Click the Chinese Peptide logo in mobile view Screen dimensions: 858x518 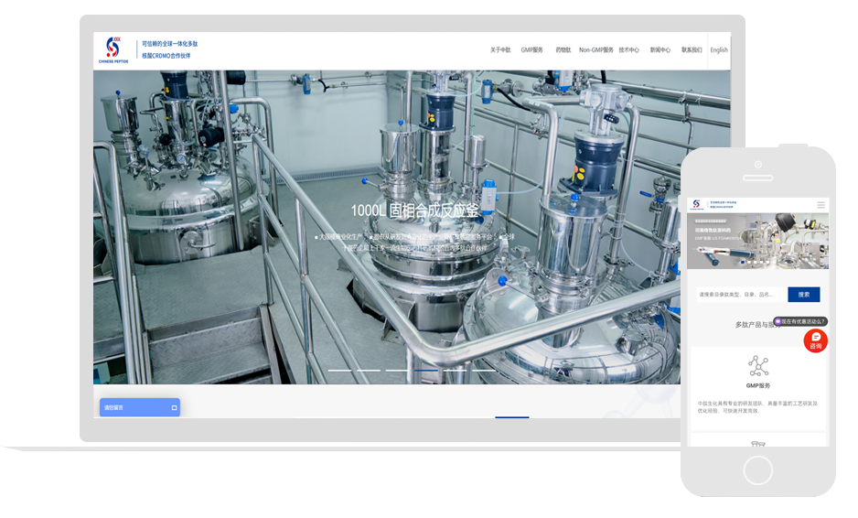coord(697,205)
